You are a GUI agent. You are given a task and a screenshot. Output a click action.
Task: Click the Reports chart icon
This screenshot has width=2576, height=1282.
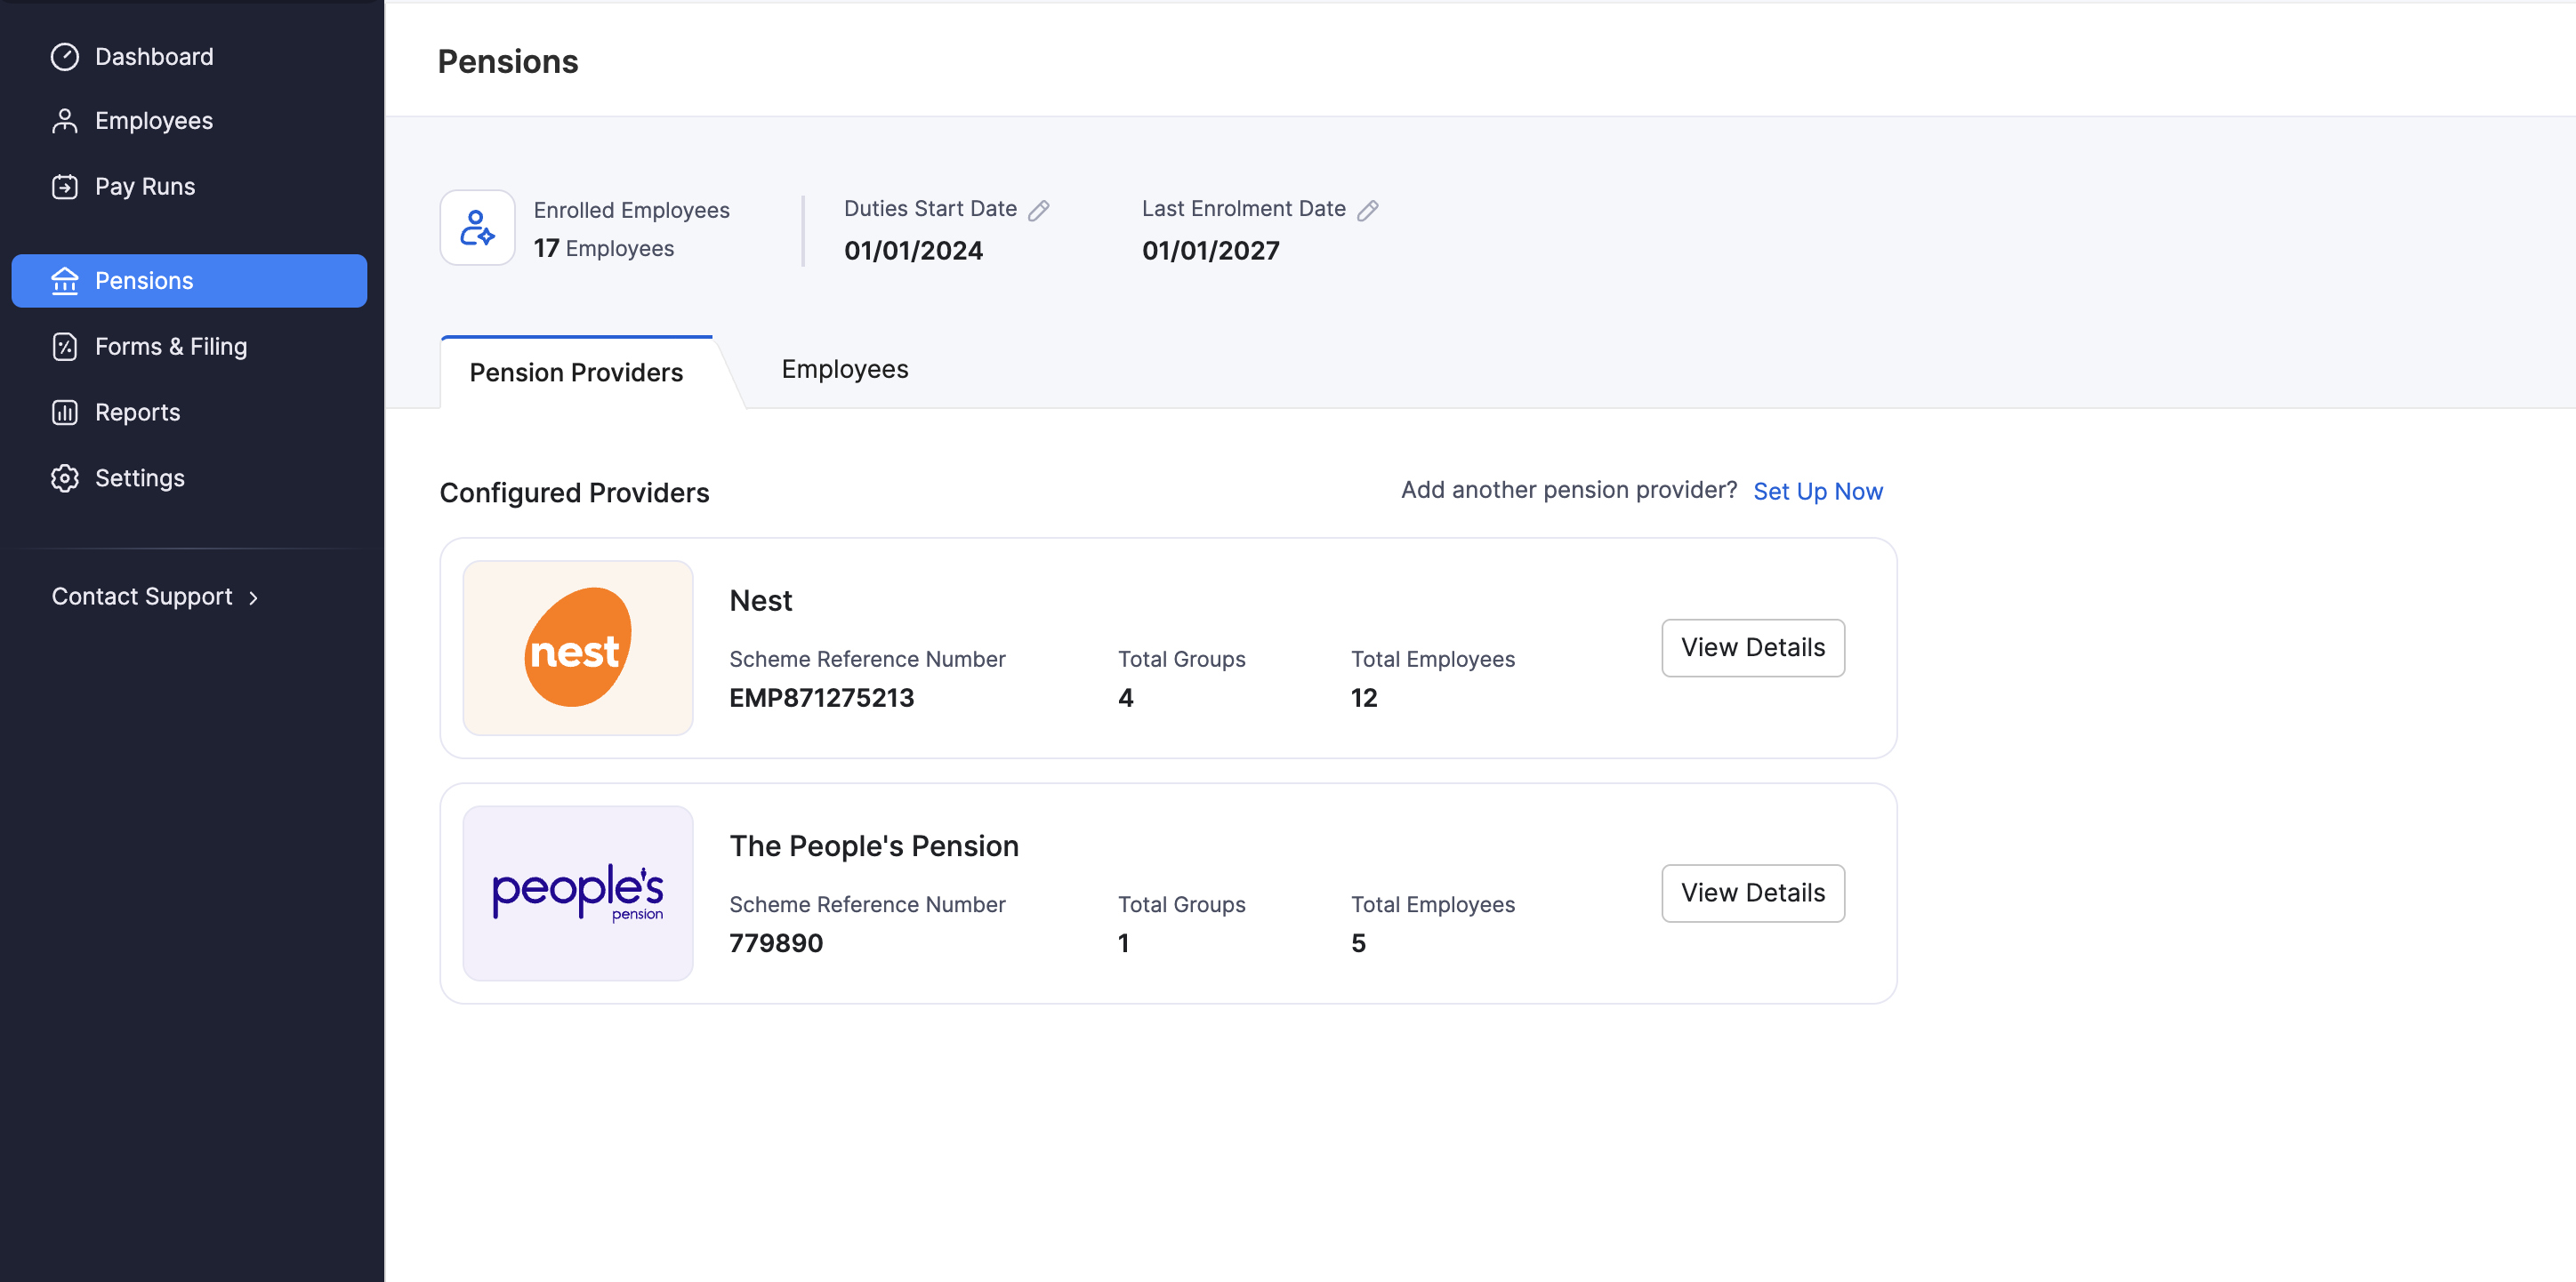[65, 413]
